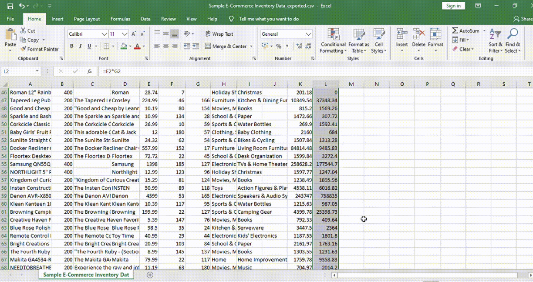Image resolution: width=533 pixels, height=282 pixels.
Task: Open Sort & Filter options
Action: click(x=495, y=41)
